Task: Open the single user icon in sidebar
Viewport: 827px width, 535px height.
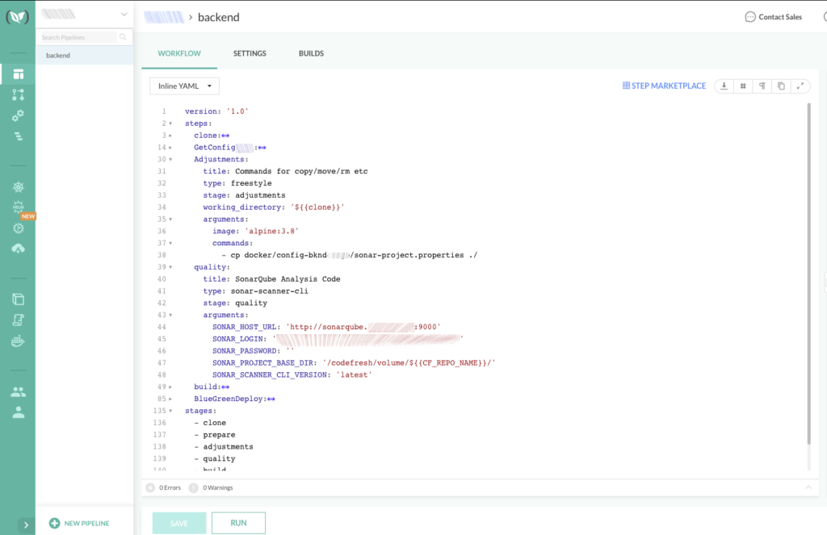Action: pyautogui.click(x=19, y=412)
